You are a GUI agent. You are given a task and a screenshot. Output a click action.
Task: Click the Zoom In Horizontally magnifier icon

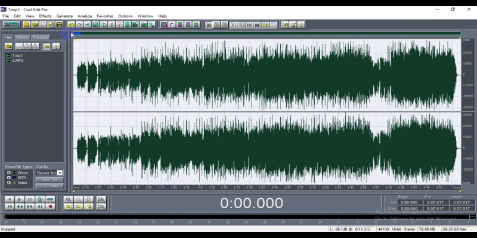click(x=69, y=199)
